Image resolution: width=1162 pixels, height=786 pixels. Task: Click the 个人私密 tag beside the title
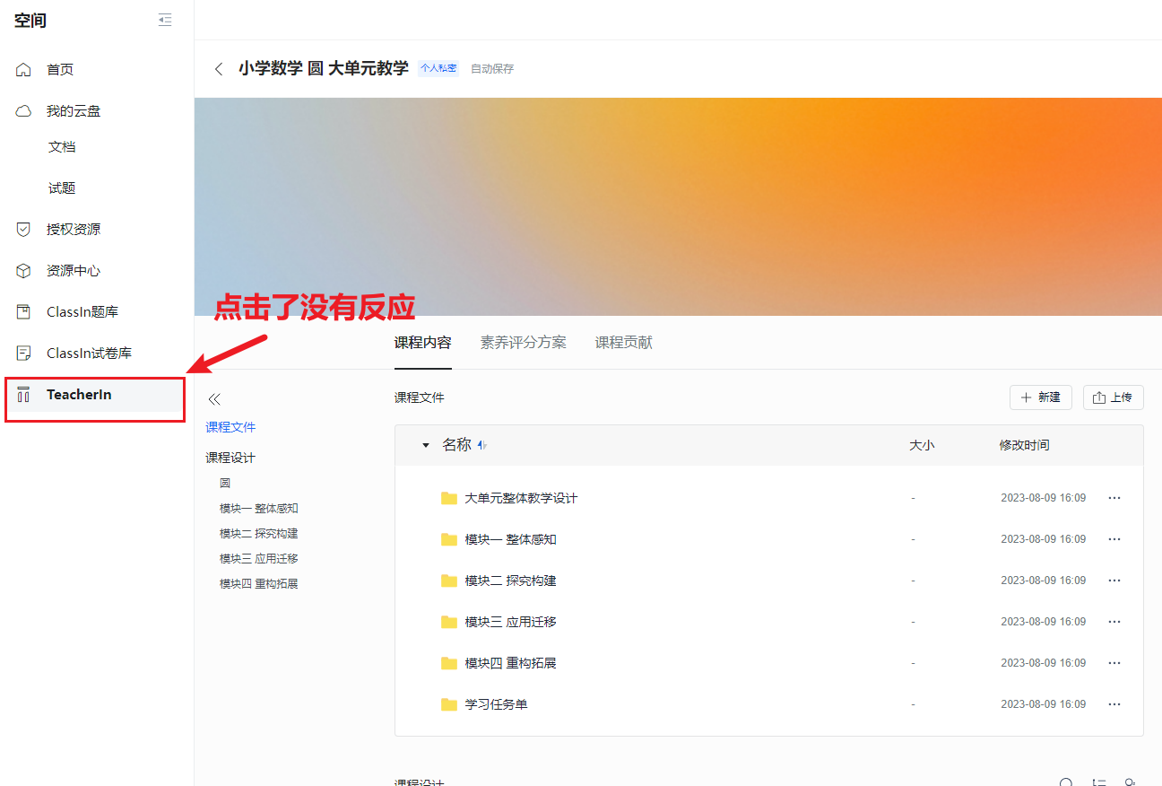[x=438, y=68]
